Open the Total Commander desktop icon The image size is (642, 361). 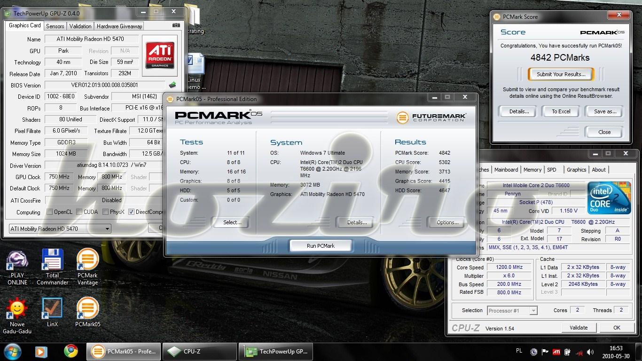coord(53,267)
